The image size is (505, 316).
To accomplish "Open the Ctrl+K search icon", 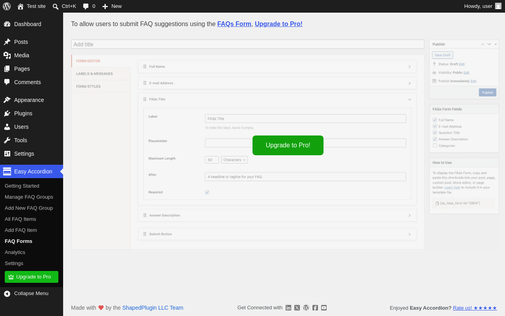I will 56,6.
